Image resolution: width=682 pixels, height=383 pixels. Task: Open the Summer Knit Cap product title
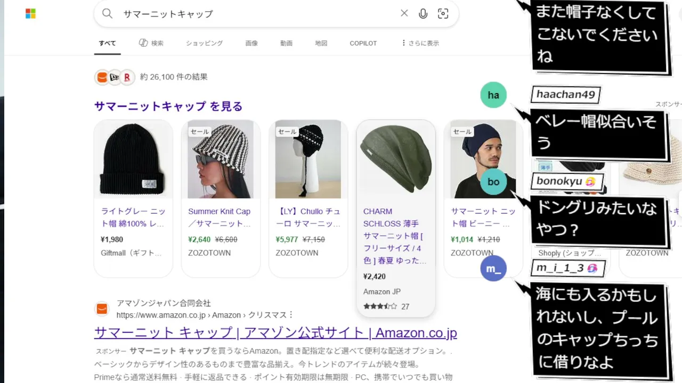220,218
